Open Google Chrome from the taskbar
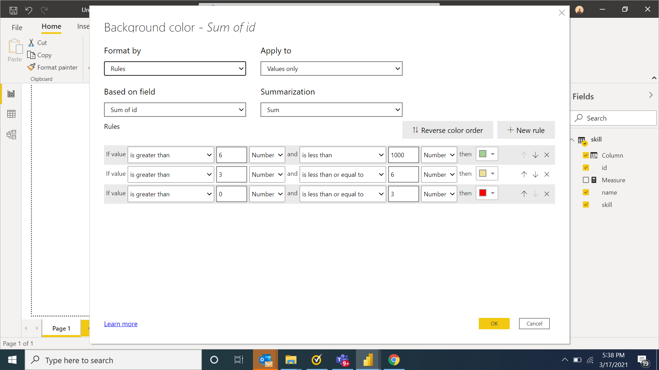The height and width of the screenshot is (370, 659). tap(394, 360)
